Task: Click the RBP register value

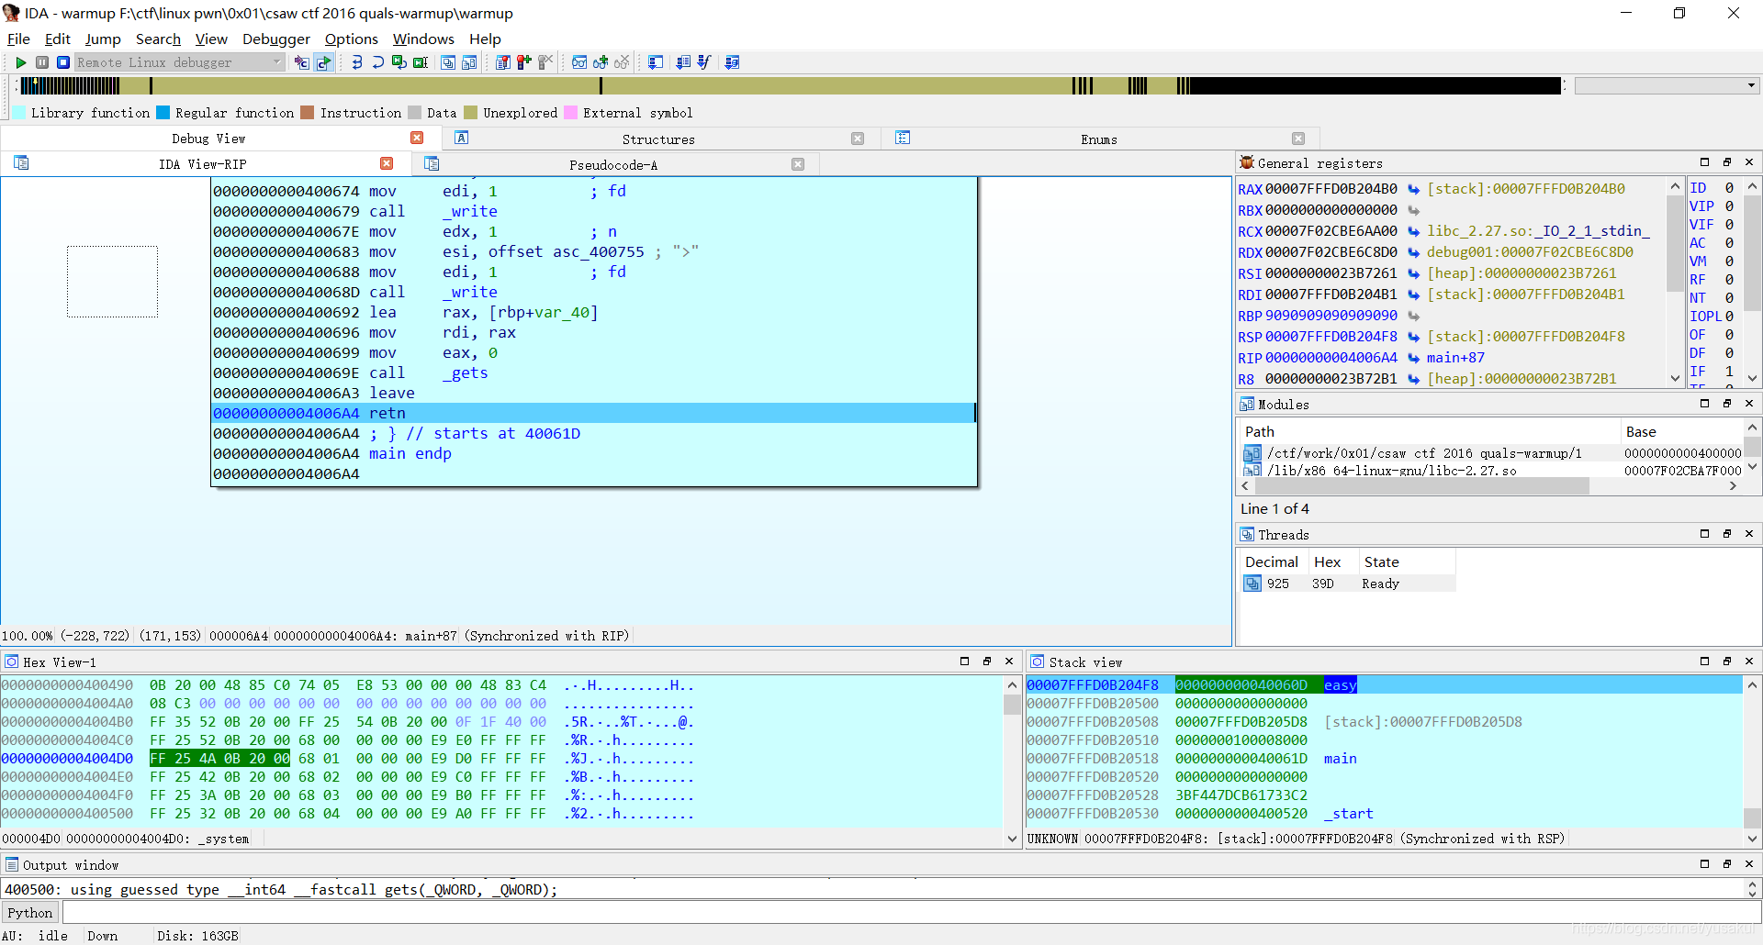Action: tap(1331, 316)
